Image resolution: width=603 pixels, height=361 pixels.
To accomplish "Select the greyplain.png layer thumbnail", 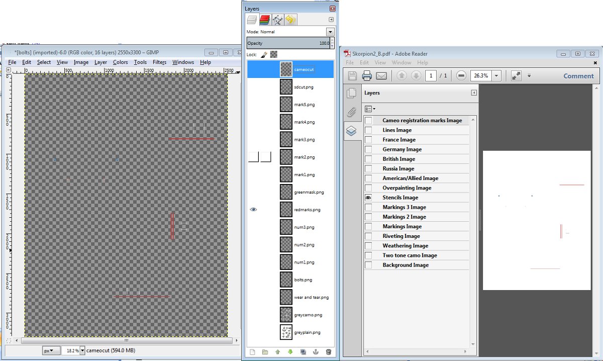I will pos(286,332).
